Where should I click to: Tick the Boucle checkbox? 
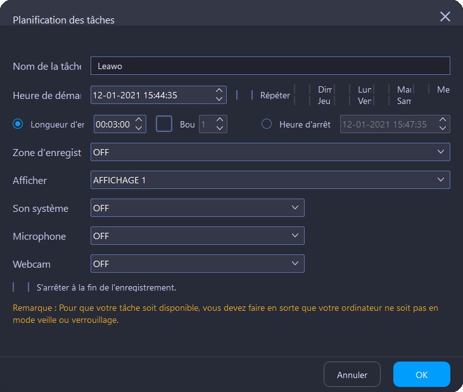tap(165, 124)
